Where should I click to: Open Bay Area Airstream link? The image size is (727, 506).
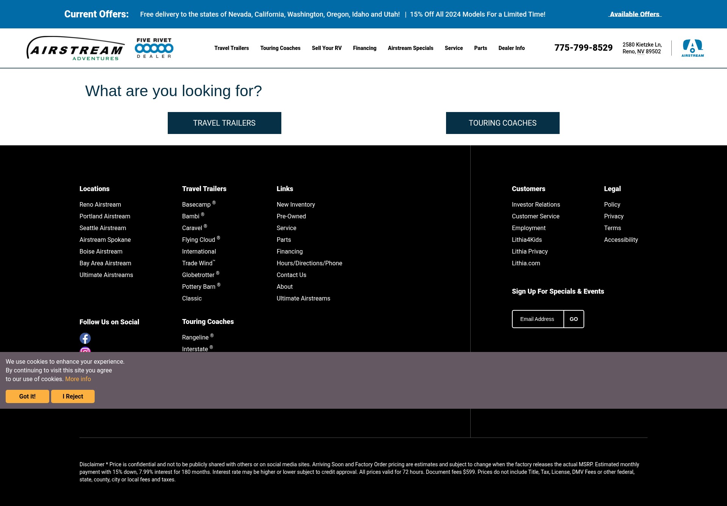[x=105, y=263]
